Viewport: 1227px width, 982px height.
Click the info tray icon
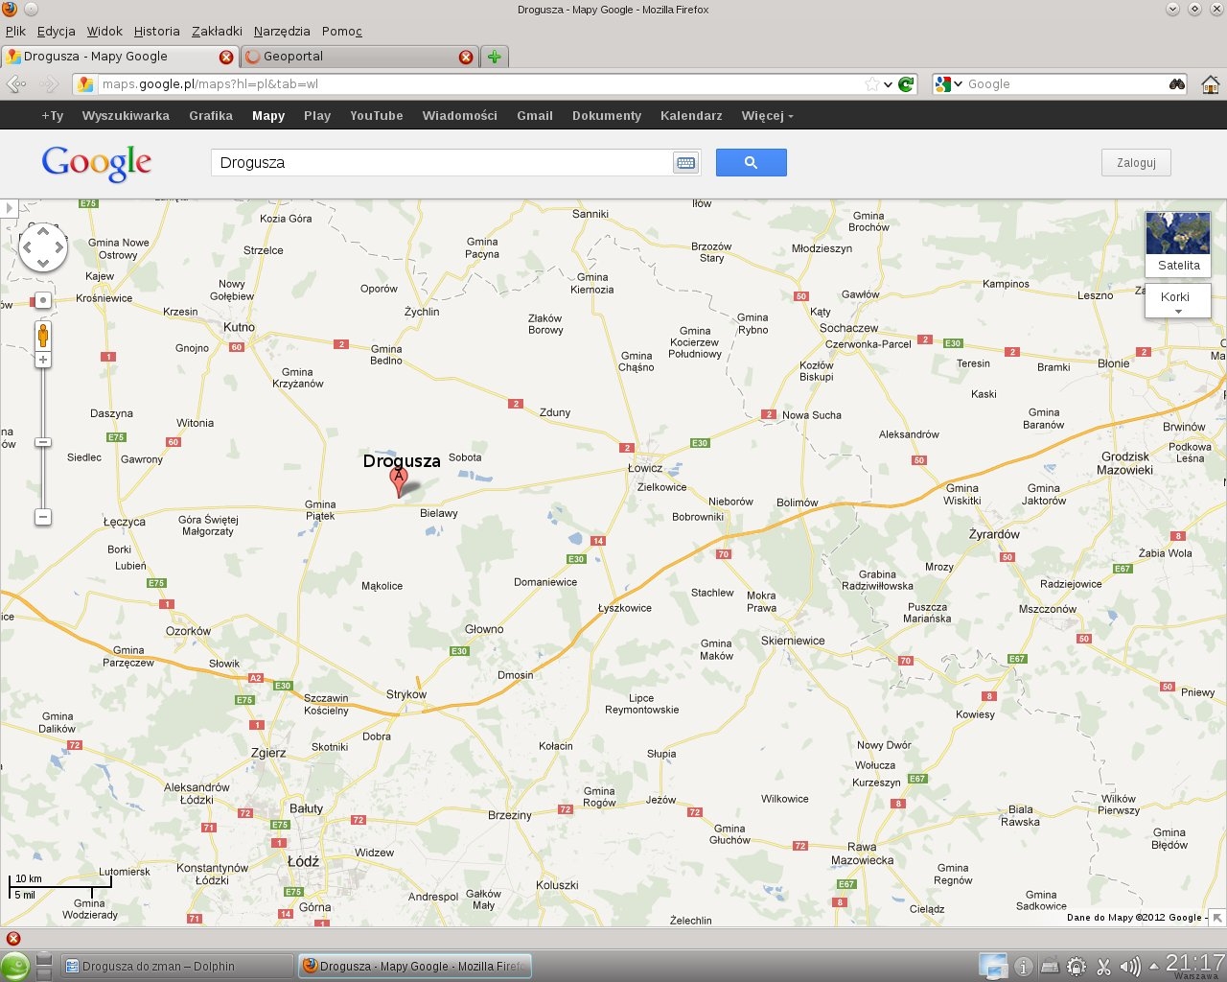point(1023,967)
